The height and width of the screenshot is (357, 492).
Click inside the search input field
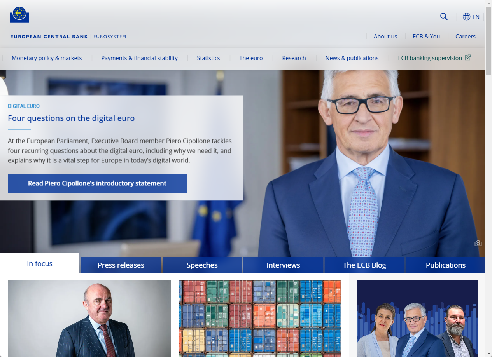pos(398,17)
